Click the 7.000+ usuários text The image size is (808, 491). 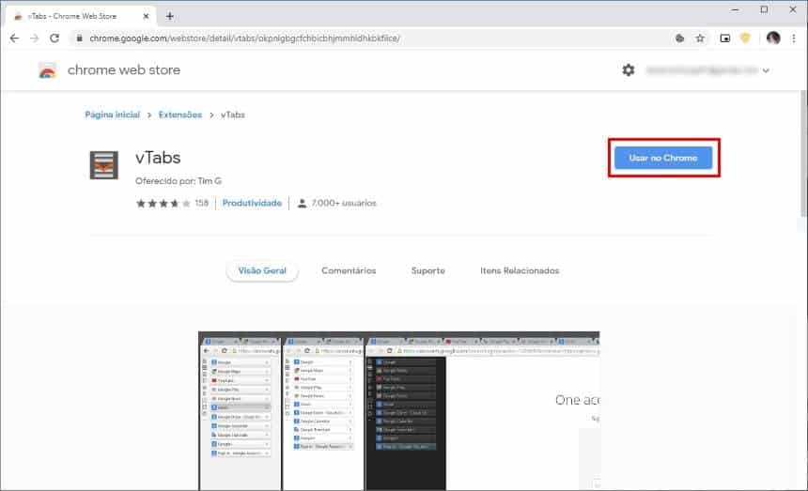tap(344, 204)
